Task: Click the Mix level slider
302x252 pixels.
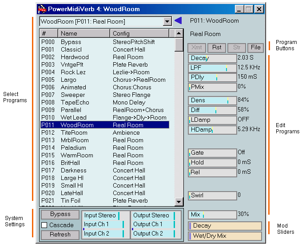Action: click(212, 215)
